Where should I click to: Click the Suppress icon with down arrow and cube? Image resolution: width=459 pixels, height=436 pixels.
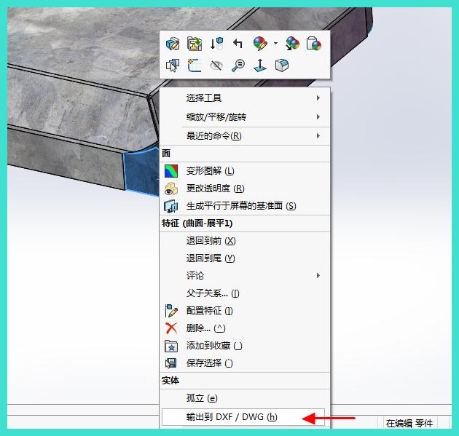tap(216, 44)
